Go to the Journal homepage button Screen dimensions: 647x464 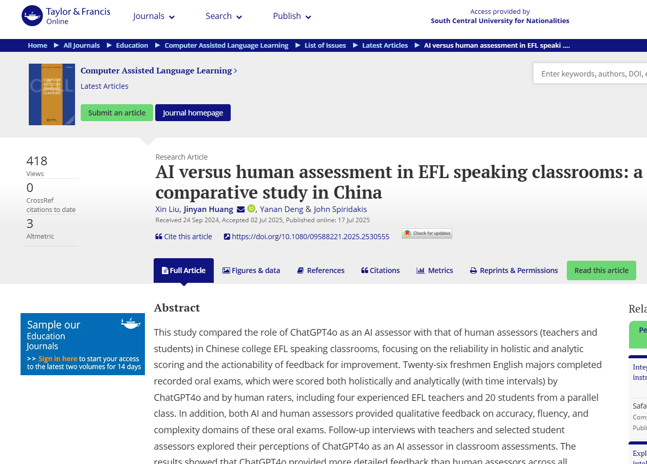[193, 113]
